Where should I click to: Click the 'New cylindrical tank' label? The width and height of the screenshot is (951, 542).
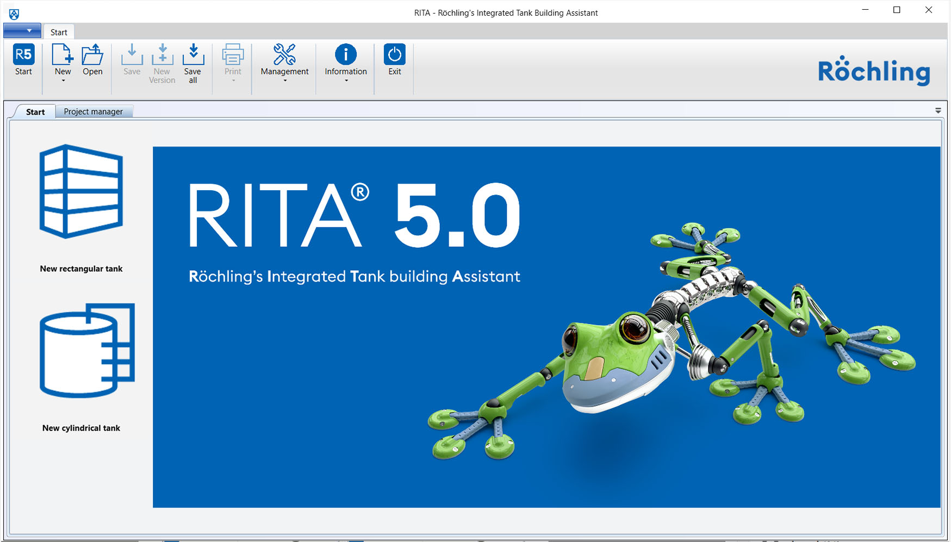tap(81, 428)
